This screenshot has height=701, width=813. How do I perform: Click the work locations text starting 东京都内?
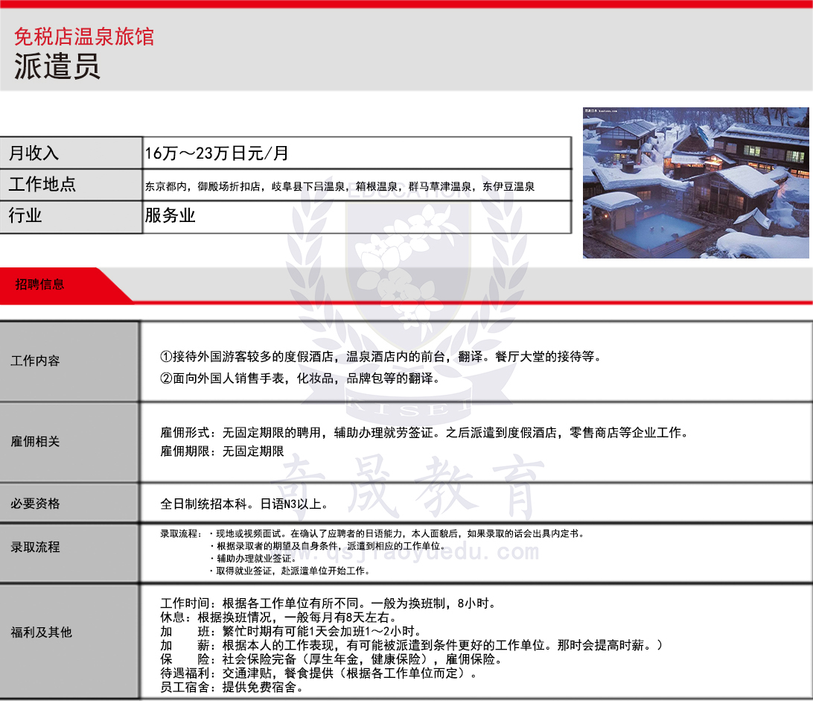coord(339,186)
